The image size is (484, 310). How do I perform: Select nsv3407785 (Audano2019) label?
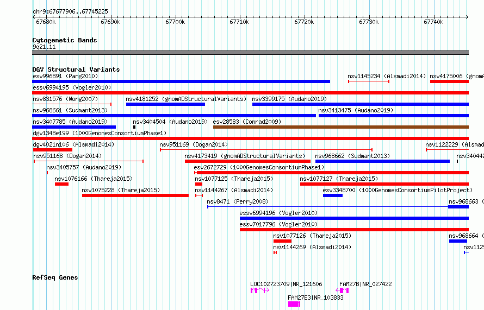(70, 122)
